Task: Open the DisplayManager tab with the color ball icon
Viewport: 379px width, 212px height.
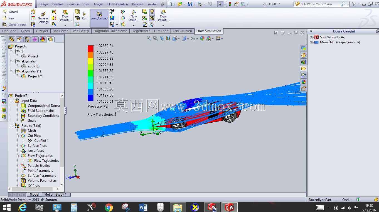Action: click(43, 39)
